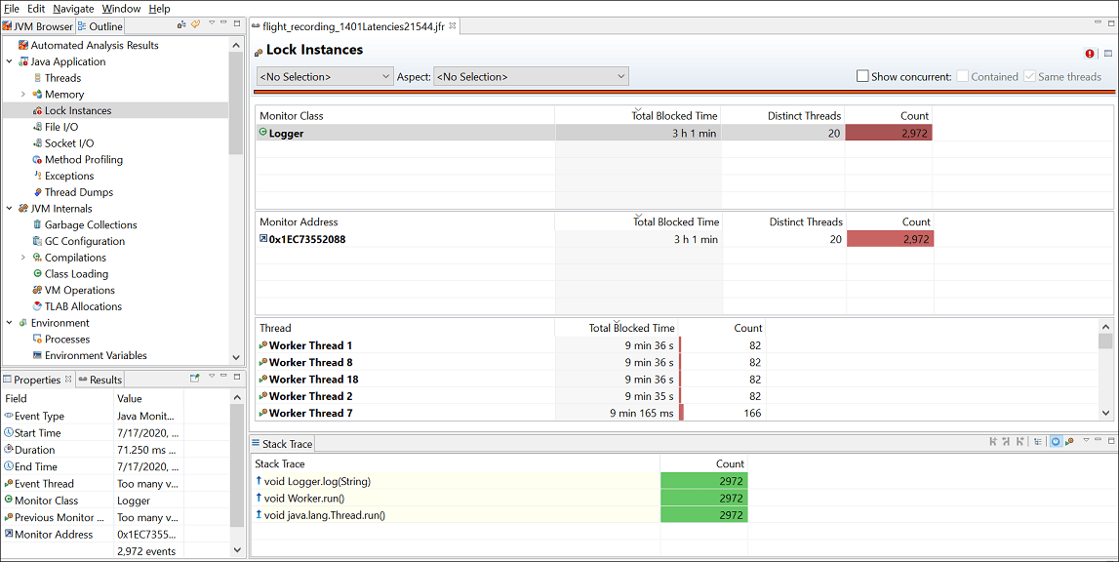This screenshot has width=1119, height=562.
Task: Click the red Count cell 2,972 for Logger
Action: pos(889,133)
